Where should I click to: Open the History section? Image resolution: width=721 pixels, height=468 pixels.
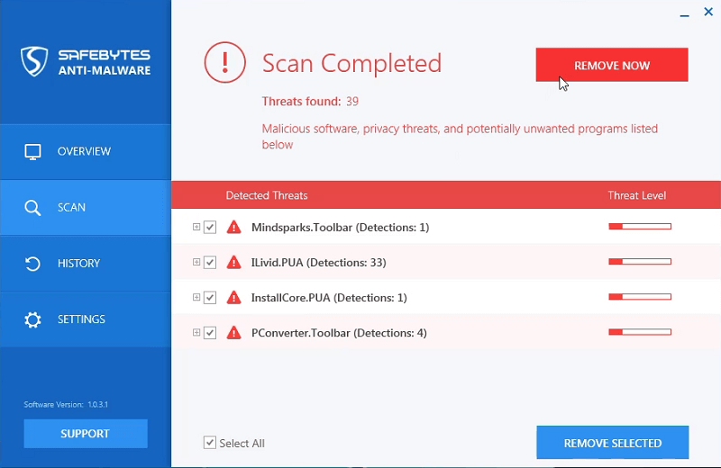pos(86,264)
